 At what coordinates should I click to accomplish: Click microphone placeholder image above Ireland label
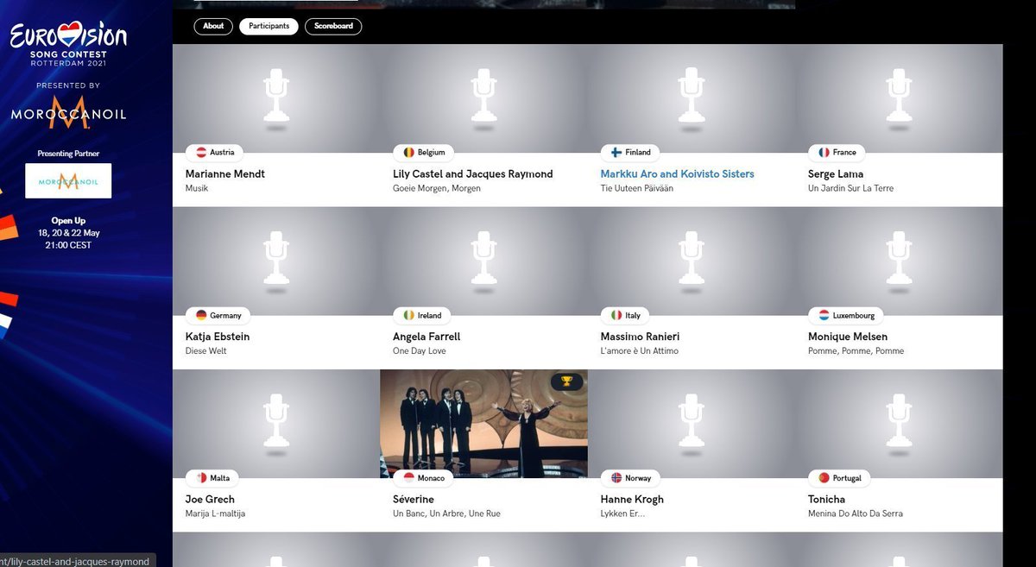coord(483,261)
